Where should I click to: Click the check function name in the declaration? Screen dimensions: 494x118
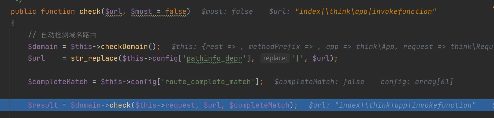[x=90, y=11]
